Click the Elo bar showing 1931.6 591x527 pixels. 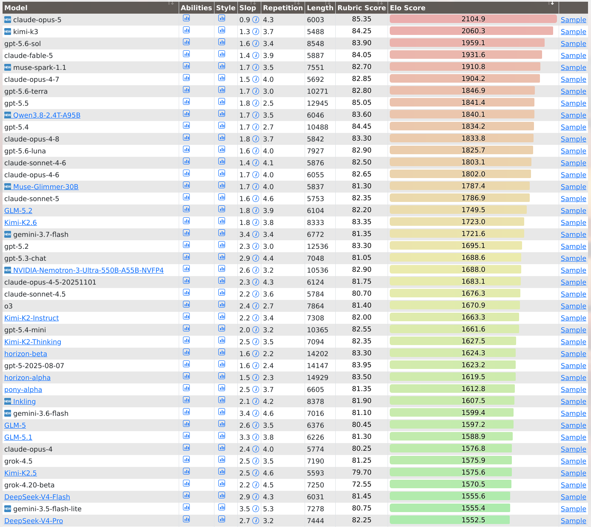tap(466, 55)
